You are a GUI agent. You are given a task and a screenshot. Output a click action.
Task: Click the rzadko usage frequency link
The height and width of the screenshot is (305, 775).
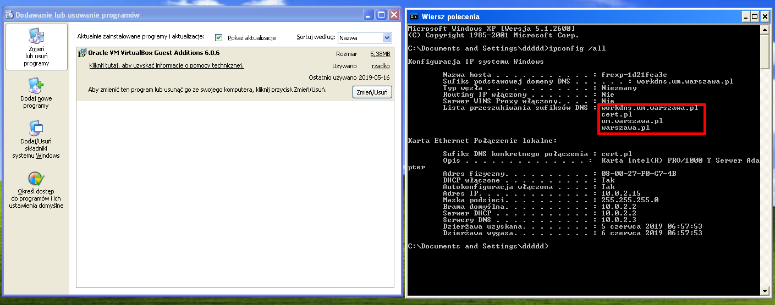[x=381, y=66]
